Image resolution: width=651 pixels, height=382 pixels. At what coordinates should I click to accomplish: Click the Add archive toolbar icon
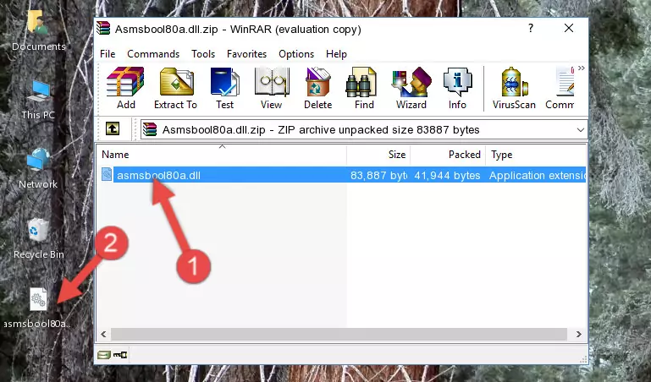[125, 88]
